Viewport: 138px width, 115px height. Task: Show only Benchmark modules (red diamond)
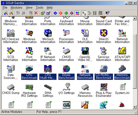(x=61, y=13)
